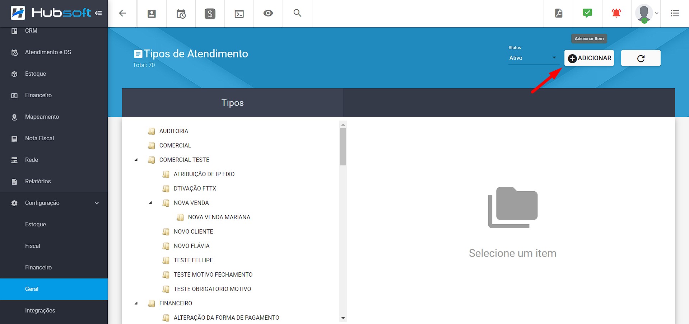Select TESTE MOTIVO FECHAMENTO item
Image resolution: width=689 pixels, height=324 pixels.
(213, 275)
